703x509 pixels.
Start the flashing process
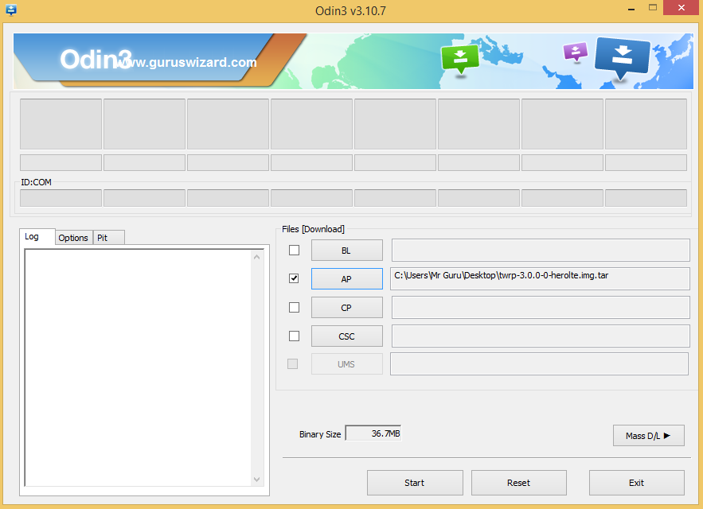415,483
